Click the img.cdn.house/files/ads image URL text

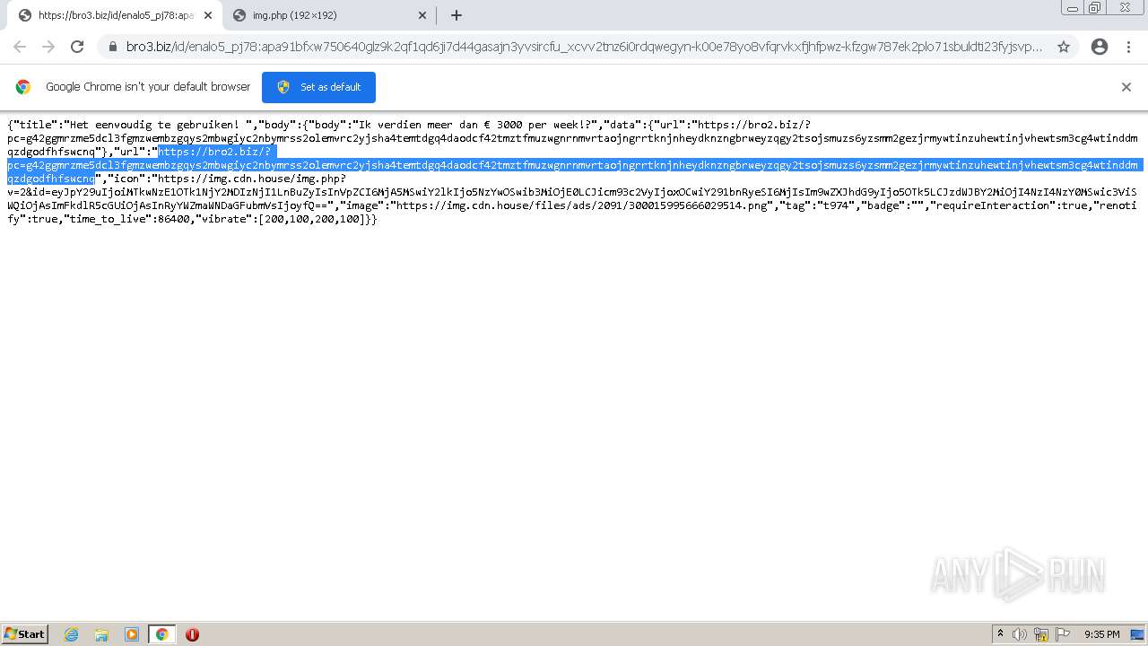(x=582, y=205)
